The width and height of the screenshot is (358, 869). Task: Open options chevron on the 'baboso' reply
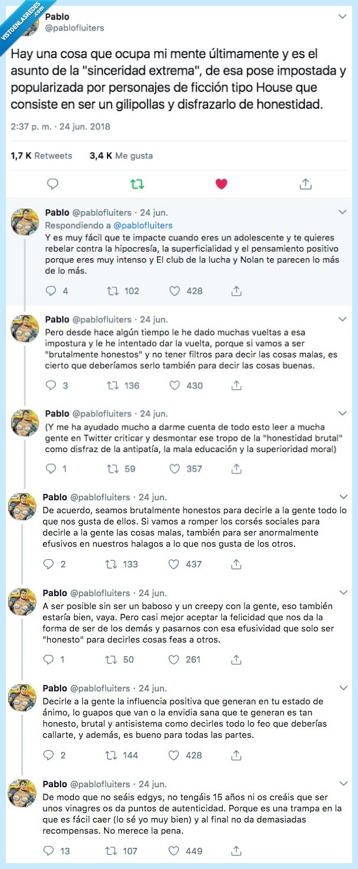tap(343, 593)
